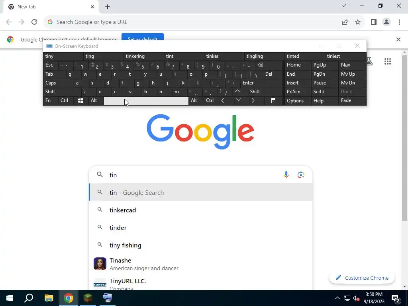
Task: Reload the page in Chrome
Action: click(34, 22)
